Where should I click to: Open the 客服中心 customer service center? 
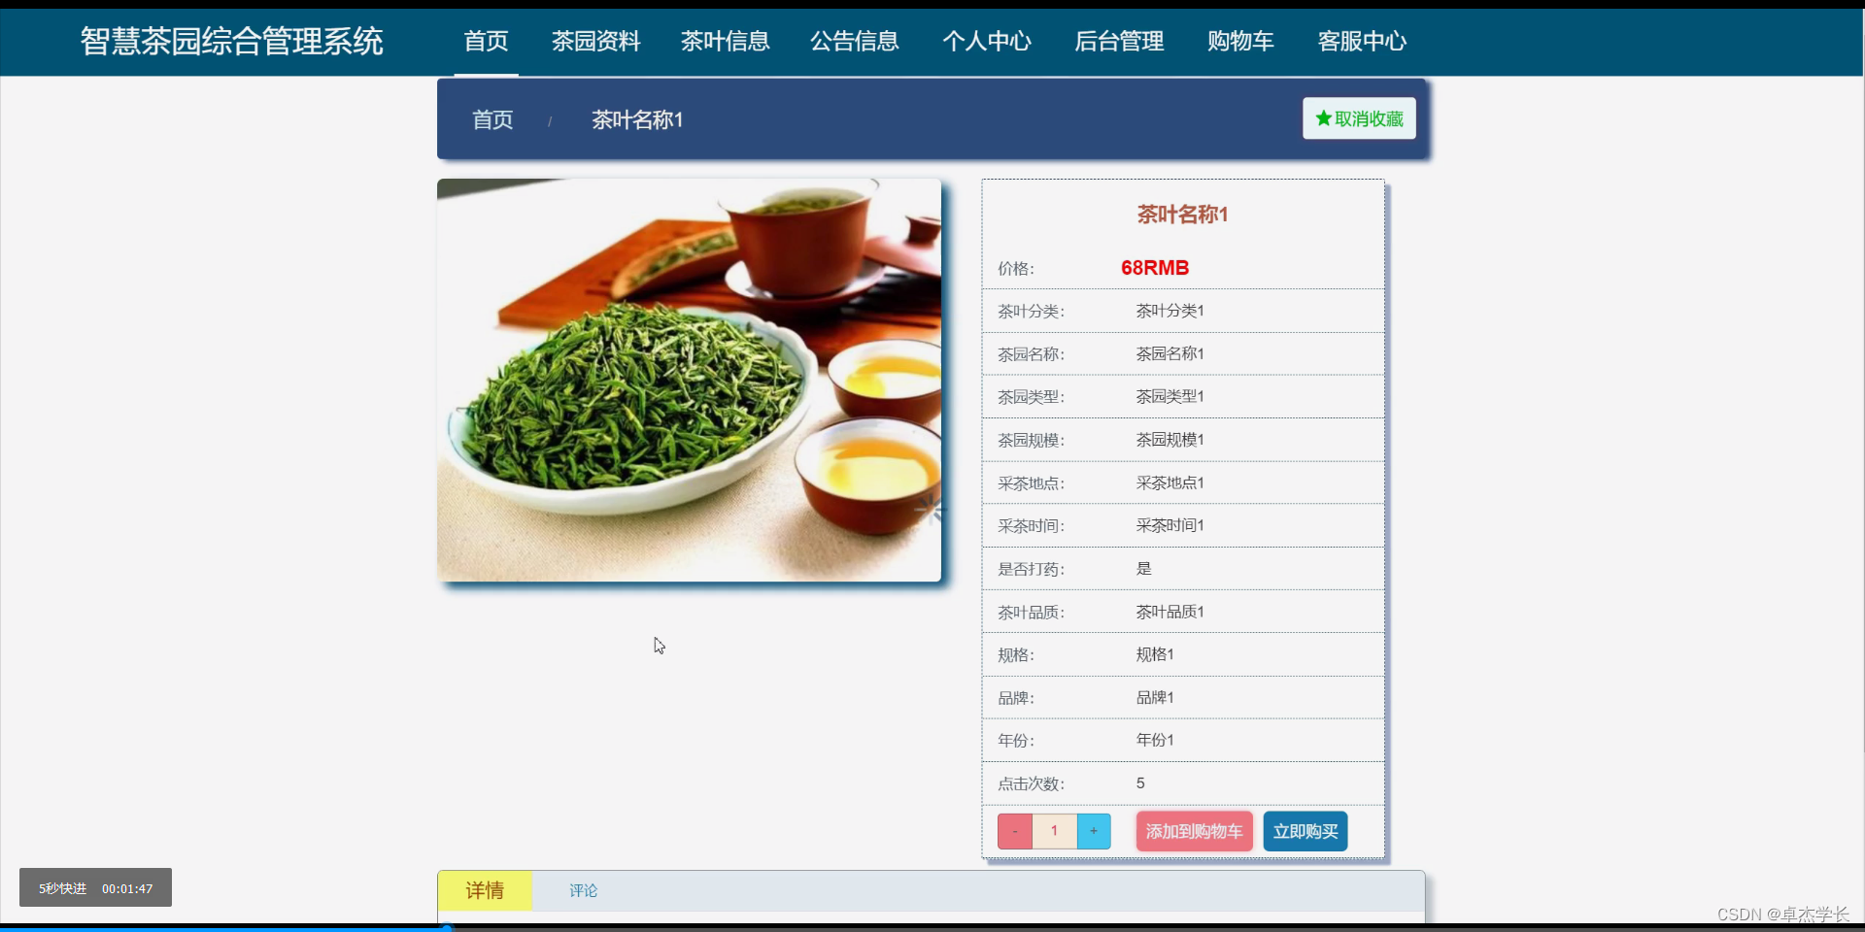click(1362, 41)
